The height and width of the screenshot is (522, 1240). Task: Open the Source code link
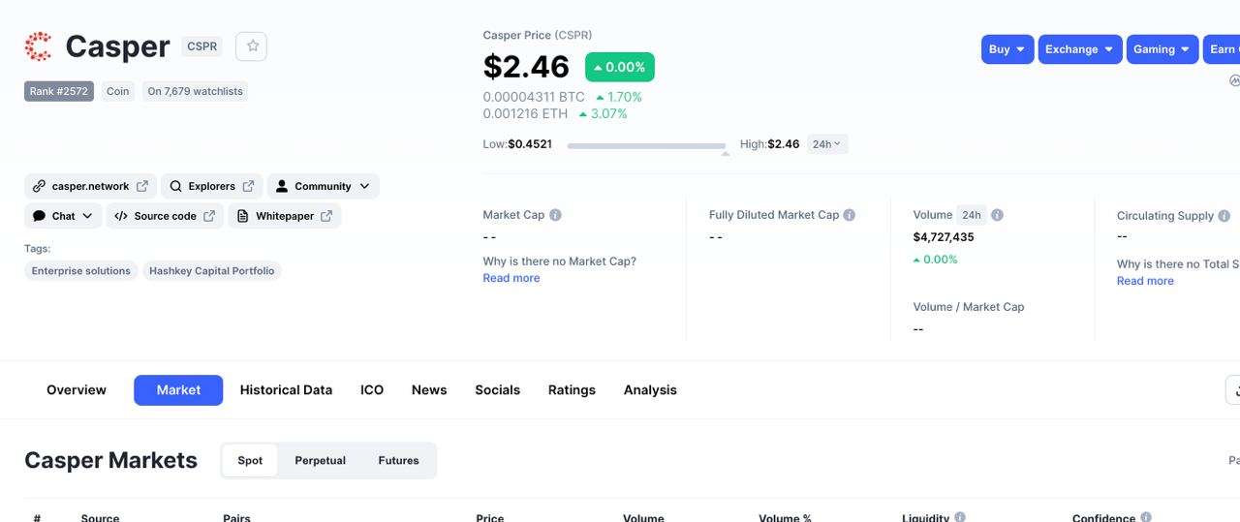(165, 216)
